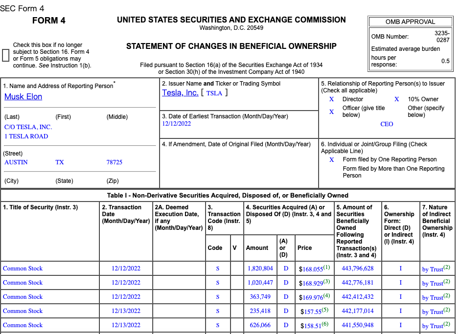This screenshot has height=334, width=458.
Task: Click the amount 1,020,447
Action: (260, 283)
